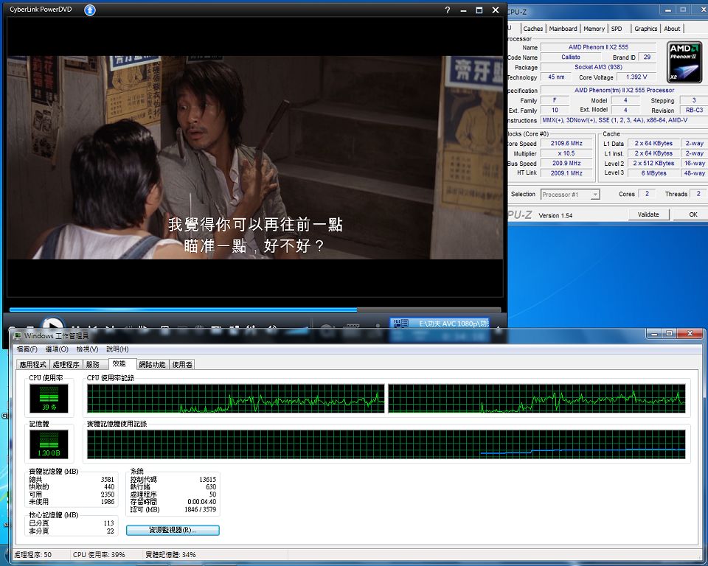Click the Instructions field listing MMX(+), 3DNow!(+)
The image size is (708, 566).
624,121
